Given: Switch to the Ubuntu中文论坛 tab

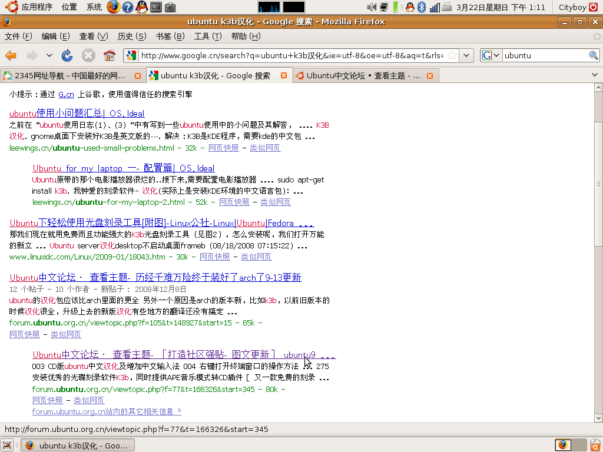Looking at the screenshot, I should pyautogui.click(x=363, y=76).
